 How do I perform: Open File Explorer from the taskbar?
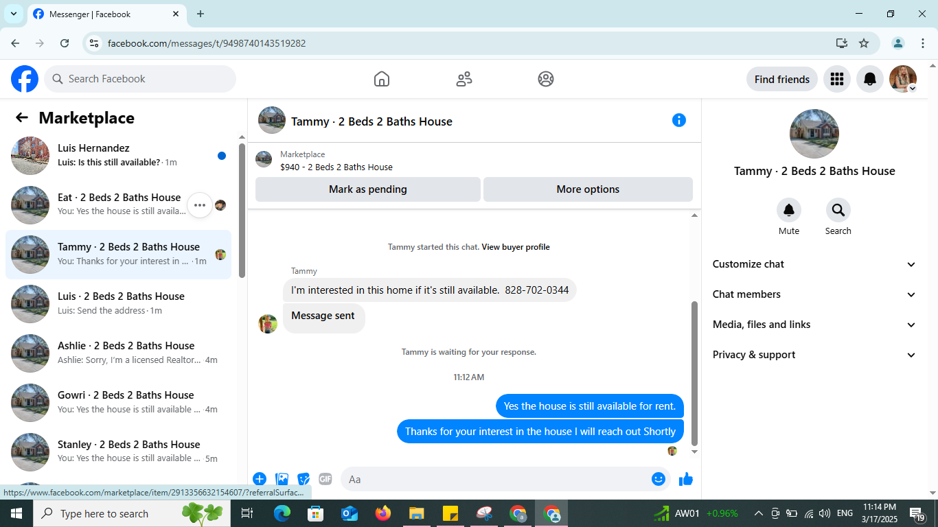point(417,513)
